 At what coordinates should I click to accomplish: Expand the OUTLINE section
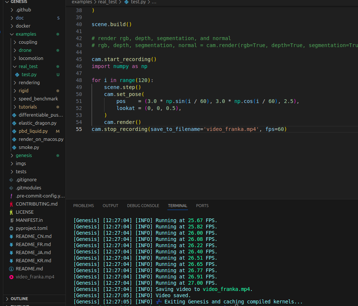(x=19, y=299)
